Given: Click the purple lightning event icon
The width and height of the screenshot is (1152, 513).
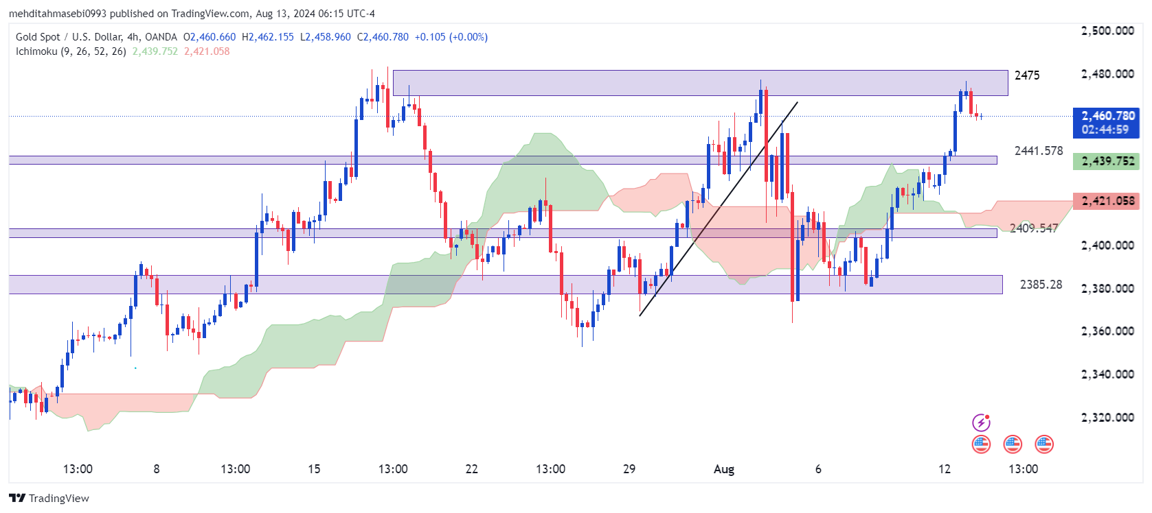Looking at the screenshot, I should click(x=981, y=422).
